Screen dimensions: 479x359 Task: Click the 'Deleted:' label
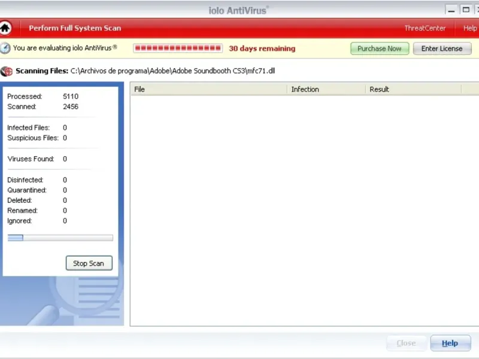pyautogui.click(x=20, y=200)
